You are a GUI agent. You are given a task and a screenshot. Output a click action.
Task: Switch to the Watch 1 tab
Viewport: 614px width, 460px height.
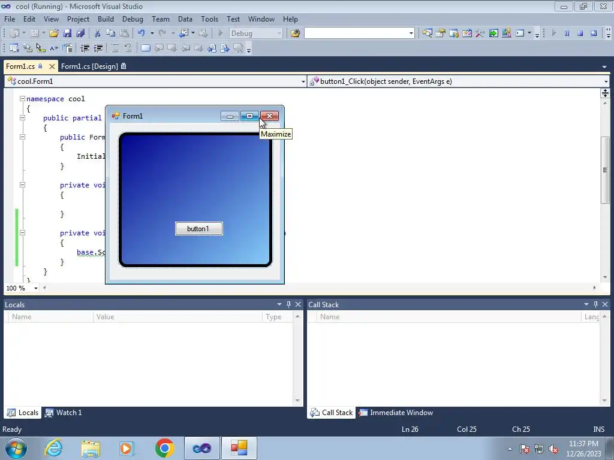64,413
